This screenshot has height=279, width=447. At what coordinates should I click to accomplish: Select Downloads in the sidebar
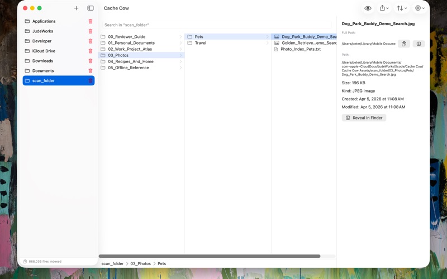59,61
